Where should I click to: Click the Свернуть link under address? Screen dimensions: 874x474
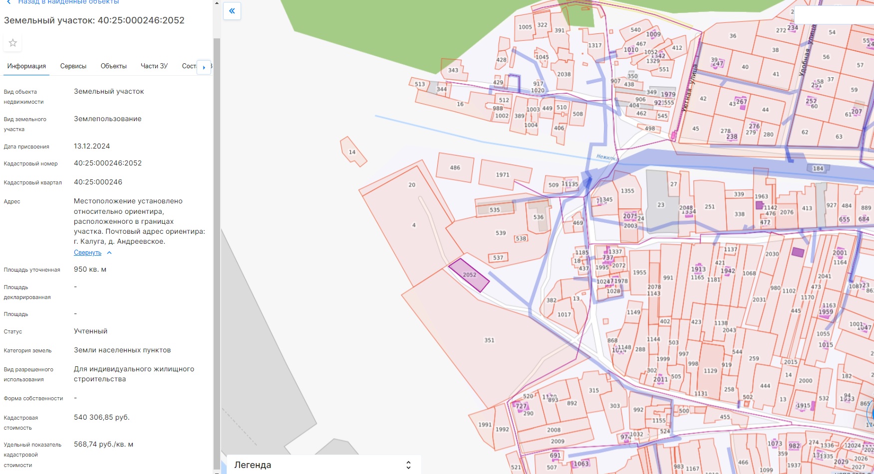click(87, 253)
